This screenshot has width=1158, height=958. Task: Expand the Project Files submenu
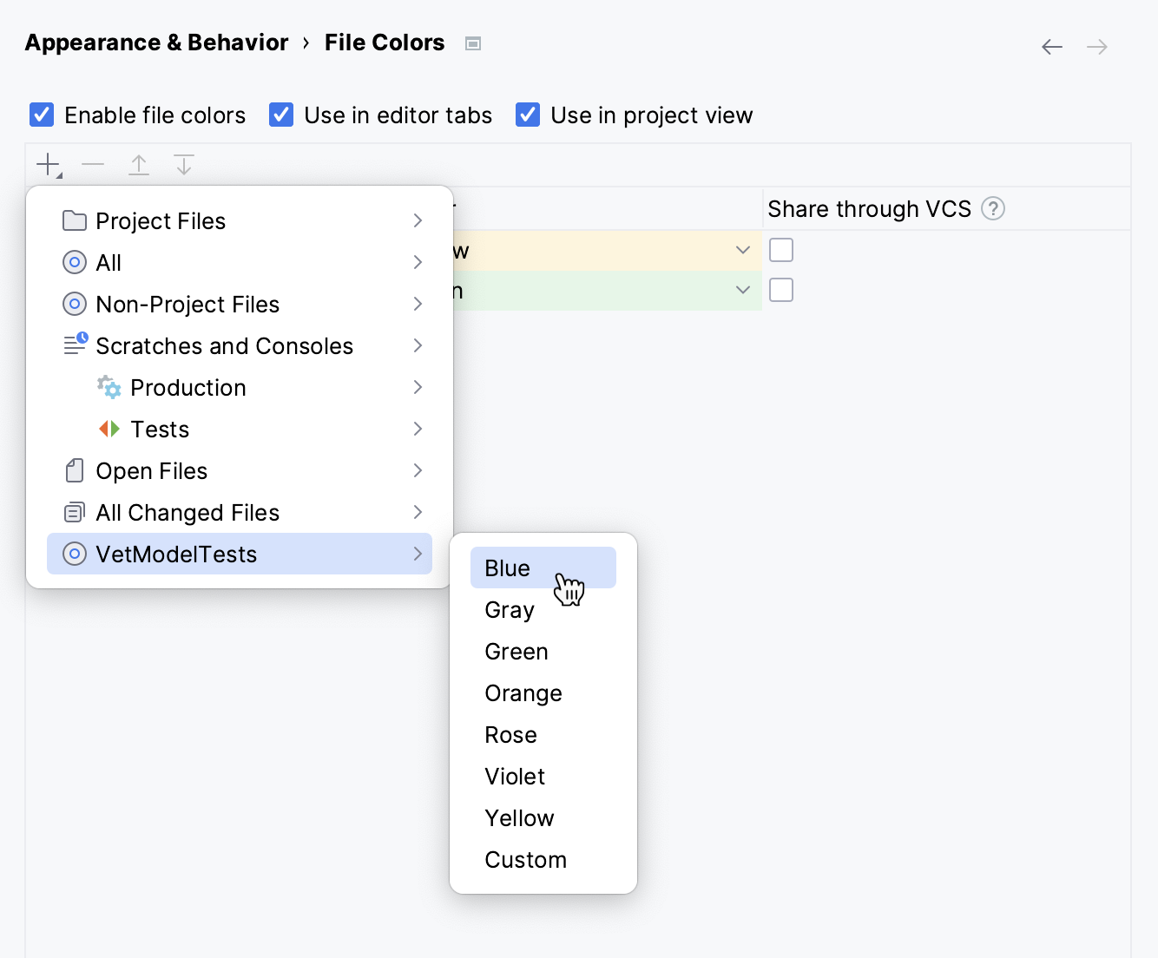tap(240, 221)
